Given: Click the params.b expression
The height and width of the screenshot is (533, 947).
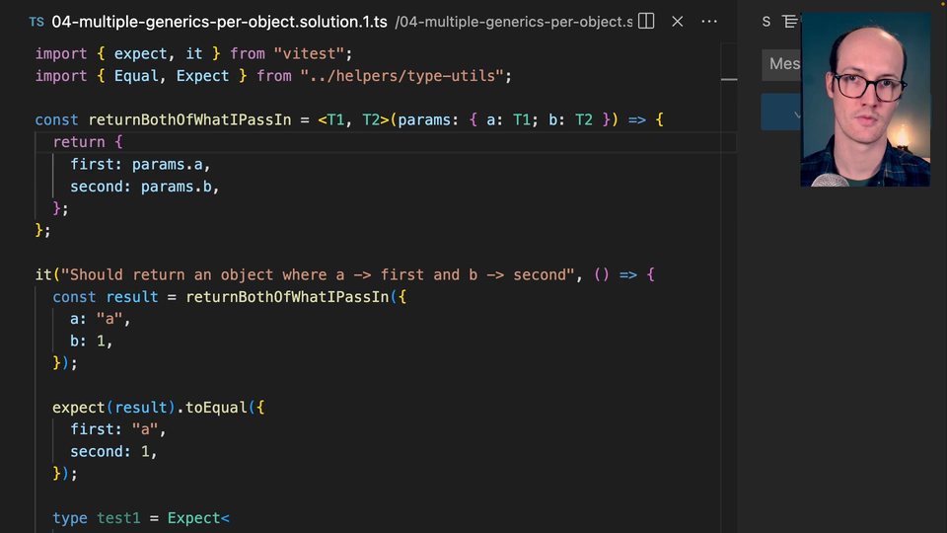Looking at the screenshot, I should click(178, 187).
